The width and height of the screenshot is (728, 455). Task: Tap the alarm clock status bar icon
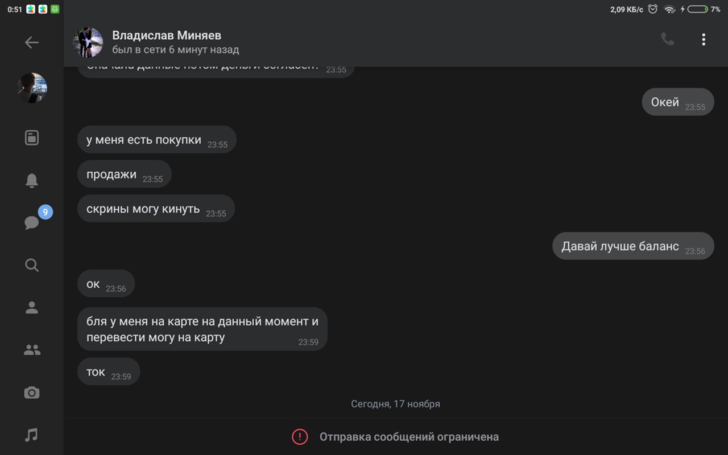pyautogui.click(x=653, y=9)
